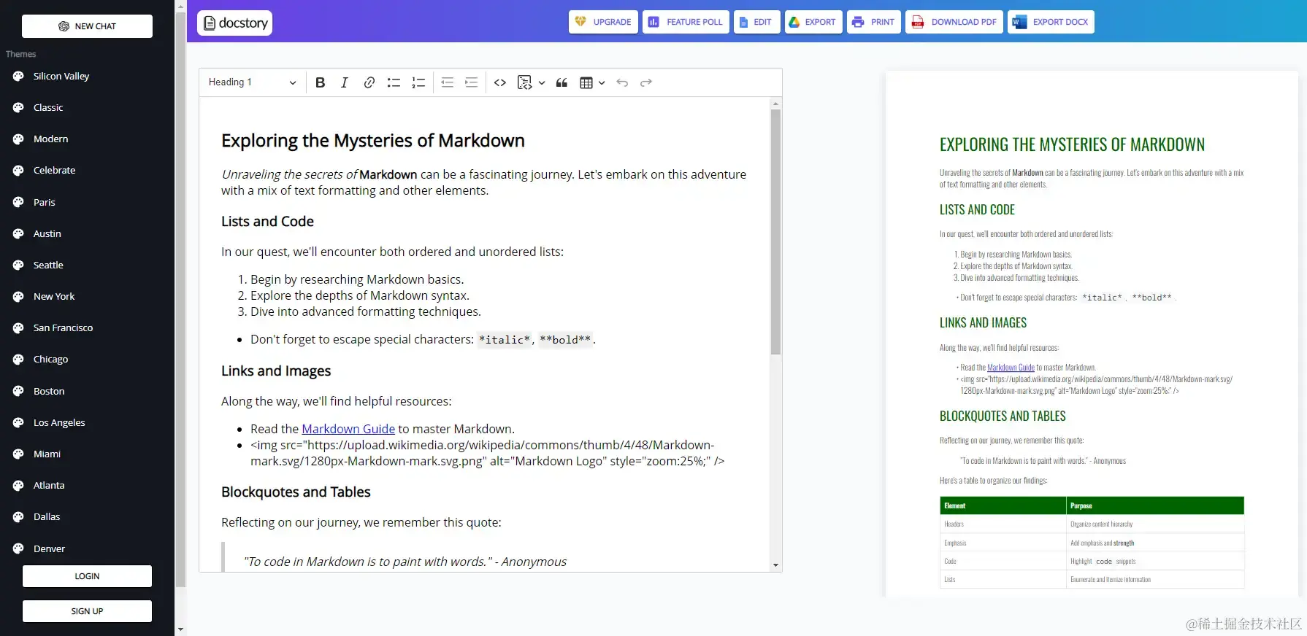Click the 'Links and Images' heading in editor
Image resolution: width=1307 pixels, height=636 pixels.
click(x=276, y=371)
